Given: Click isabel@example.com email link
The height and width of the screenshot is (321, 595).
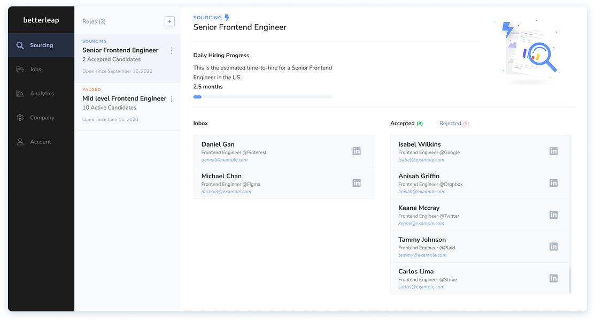Looking at the screenshot, I should point(421,160).
